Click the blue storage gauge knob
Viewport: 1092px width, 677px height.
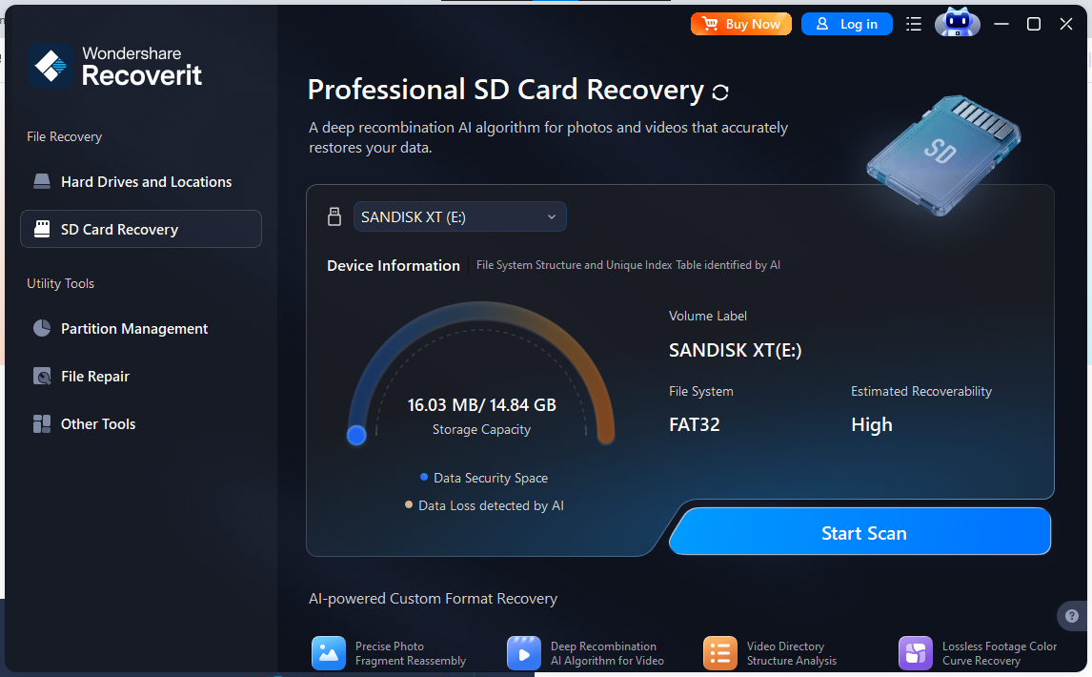pyautogui.click(x=356, y=435)
